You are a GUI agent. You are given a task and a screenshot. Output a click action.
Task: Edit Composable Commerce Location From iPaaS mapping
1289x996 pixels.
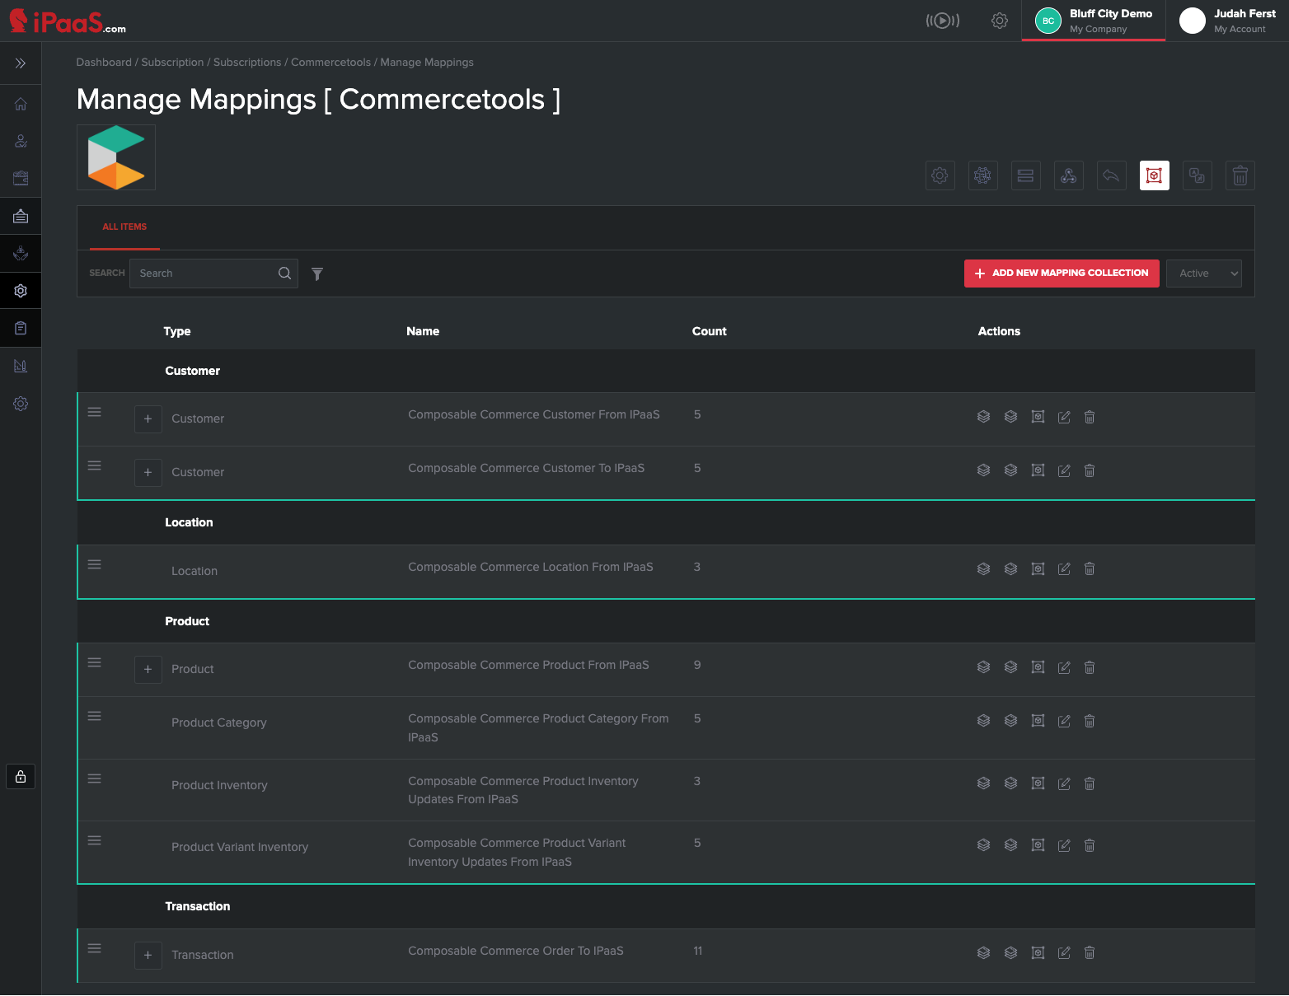(1064, 568)
